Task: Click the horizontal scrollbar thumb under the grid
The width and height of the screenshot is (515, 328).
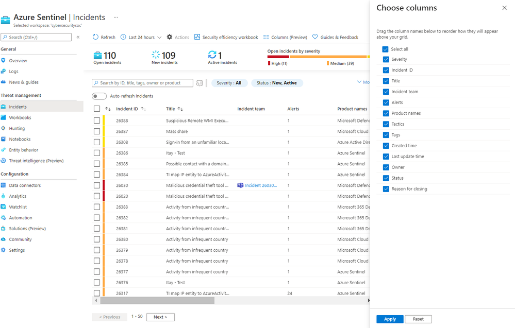Action: 157,300
